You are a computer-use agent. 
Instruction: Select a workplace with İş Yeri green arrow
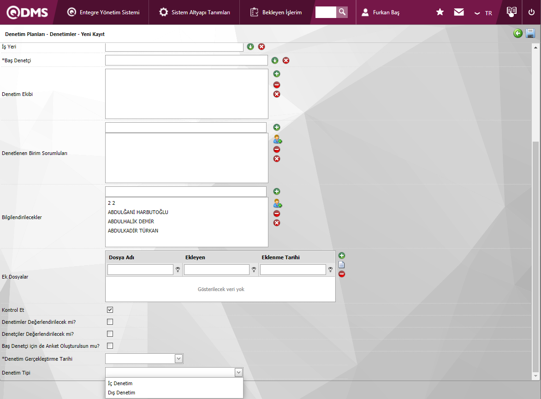[x=250, y=47]
